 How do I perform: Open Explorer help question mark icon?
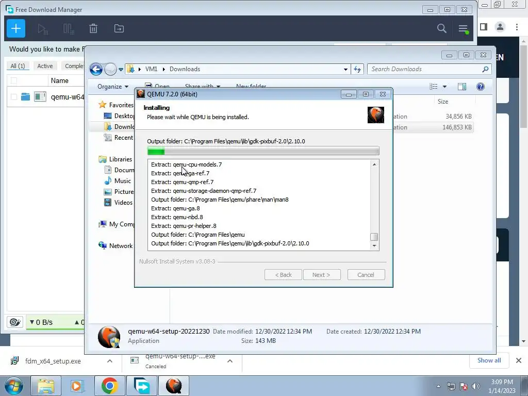click(x=480, y=87)
